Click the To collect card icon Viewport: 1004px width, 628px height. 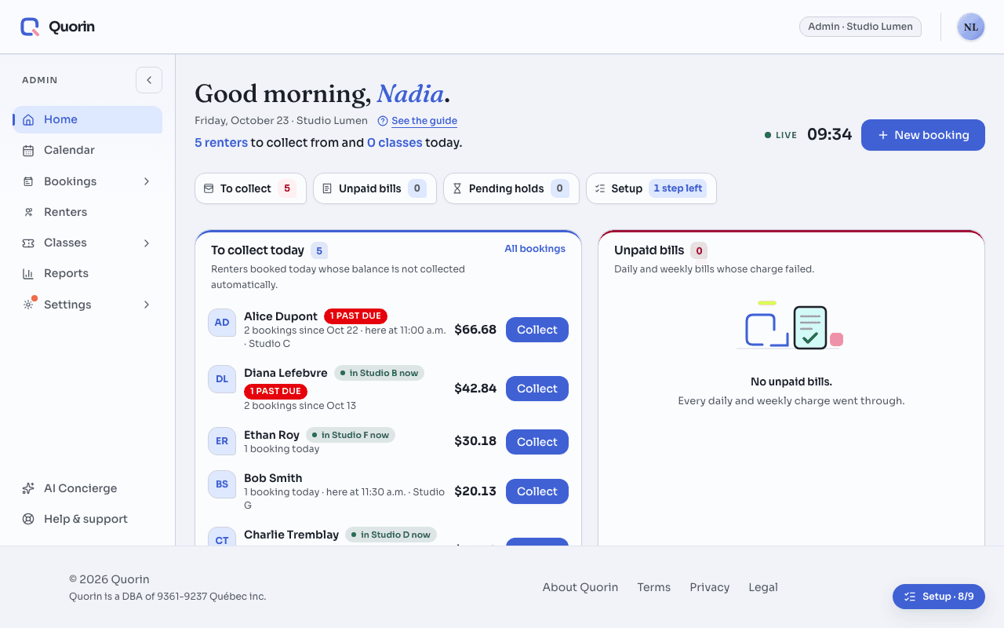point(209,188)
